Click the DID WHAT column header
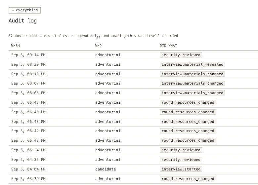This screenshot has width=258, height=185. point(168,46)
